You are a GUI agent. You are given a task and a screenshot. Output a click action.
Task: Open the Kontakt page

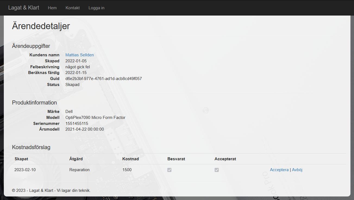73,8
